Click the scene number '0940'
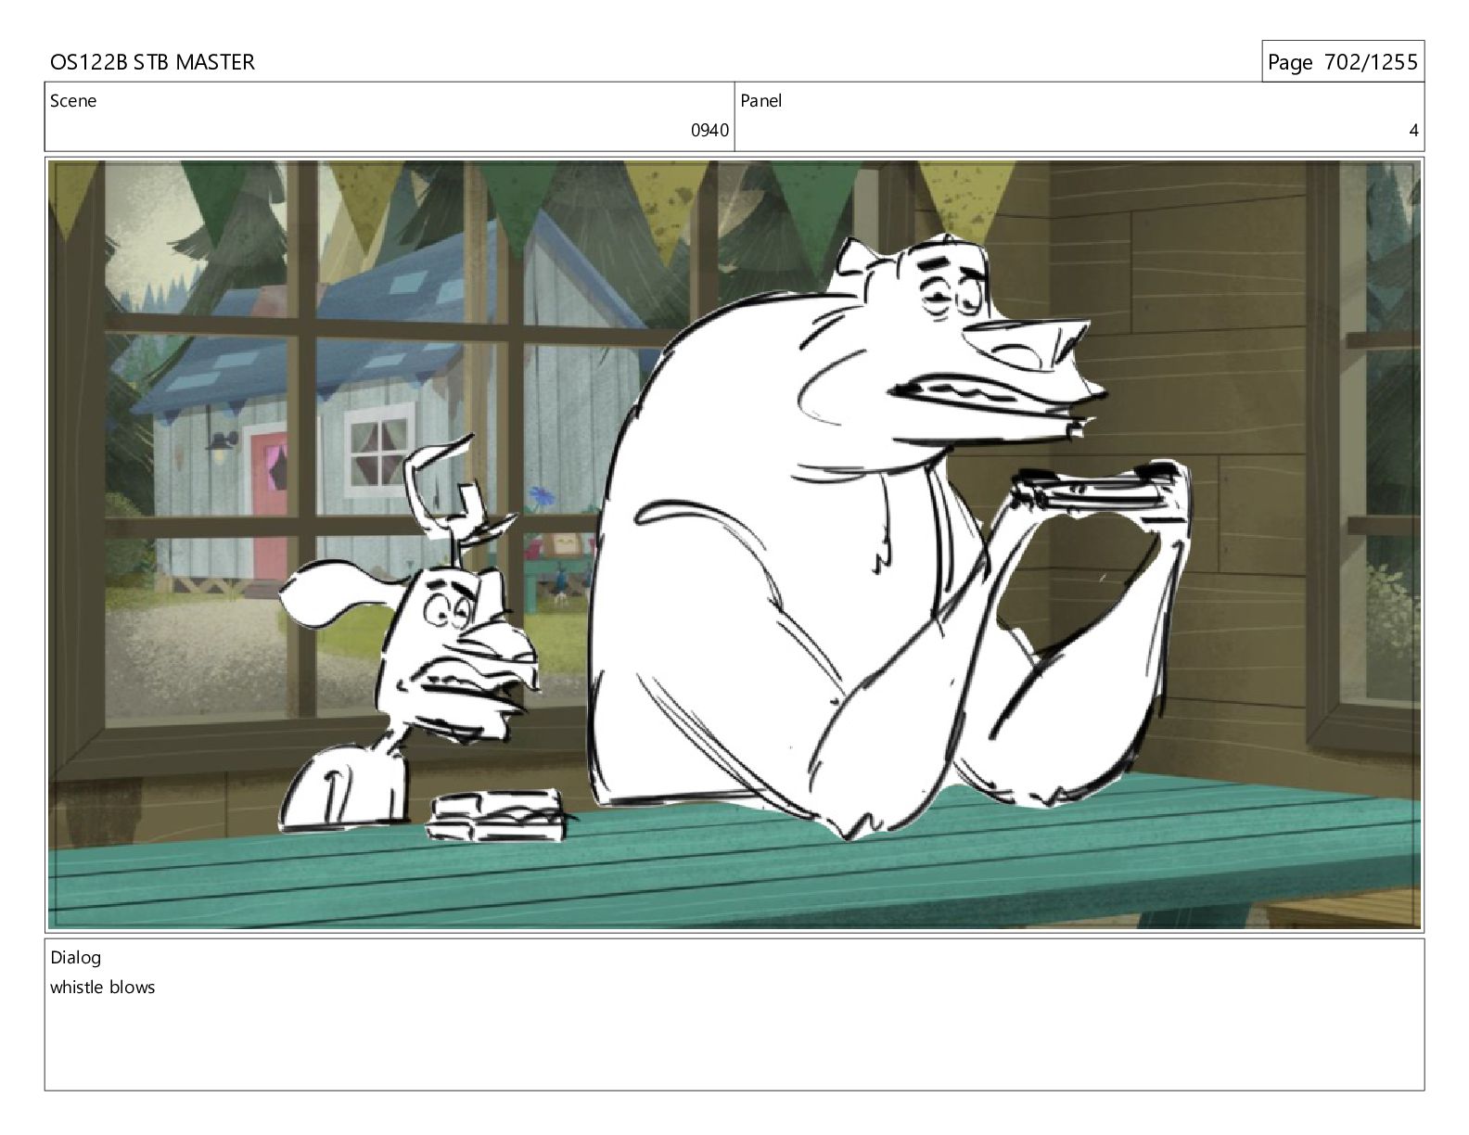The height and width of the screenshot is (1135, 1469). coord(709,131)
